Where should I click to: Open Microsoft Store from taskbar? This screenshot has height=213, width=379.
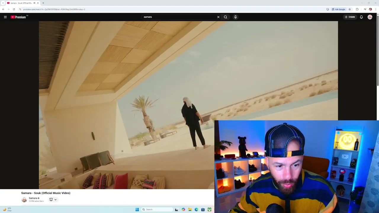tap(203, 209)
